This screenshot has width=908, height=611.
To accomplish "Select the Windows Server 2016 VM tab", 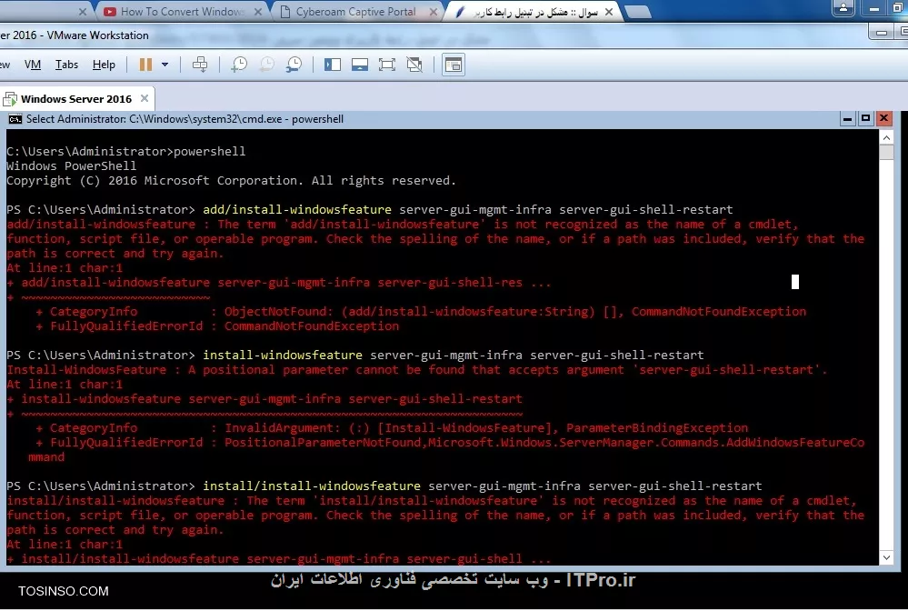I will tap(75, 99).
